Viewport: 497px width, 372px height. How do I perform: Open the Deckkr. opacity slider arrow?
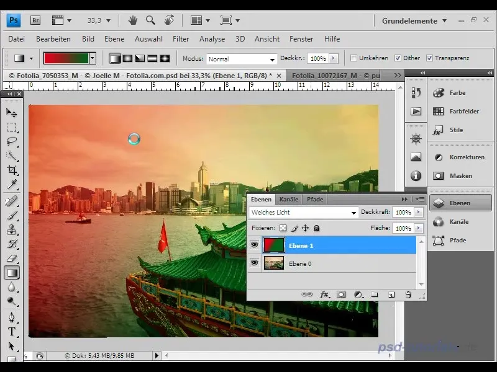pyautogui.click(x=333, y=58)
